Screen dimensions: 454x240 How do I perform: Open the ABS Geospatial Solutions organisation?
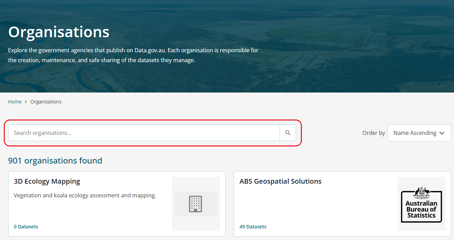click(280, 181)
